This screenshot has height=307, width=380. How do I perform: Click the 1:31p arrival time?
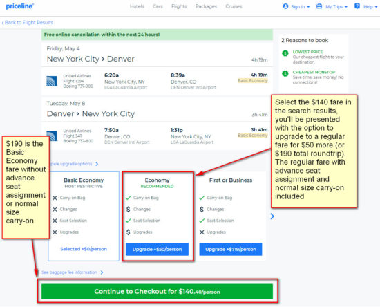(x=177, y=130)
